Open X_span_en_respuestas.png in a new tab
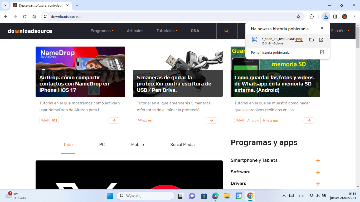Screen dimensions: 360x202 click(321, 40)
